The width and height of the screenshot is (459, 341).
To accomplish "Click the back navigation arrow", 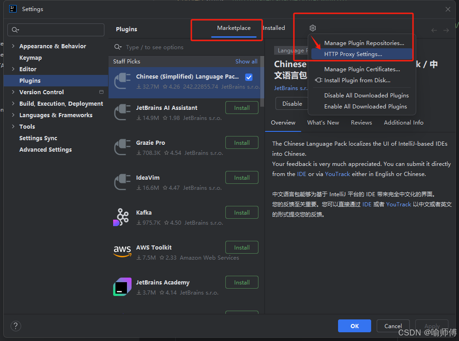I will coord(434,30).
